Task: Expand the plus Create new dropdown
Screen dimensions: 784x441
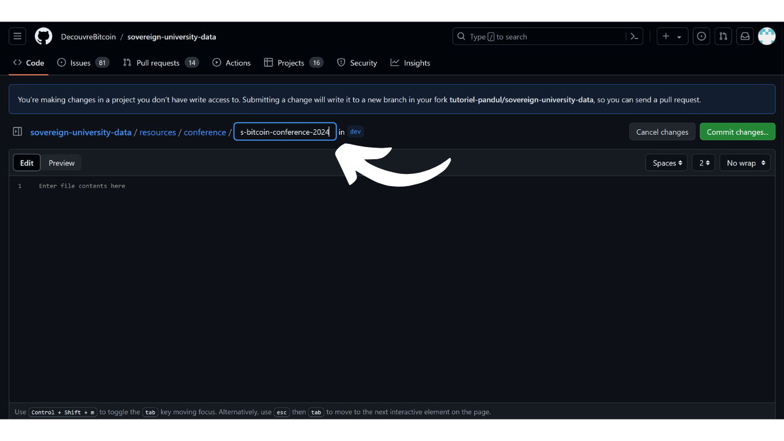Action: click(672, 37)
